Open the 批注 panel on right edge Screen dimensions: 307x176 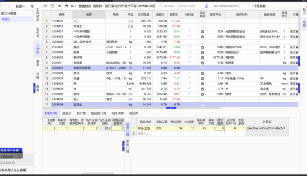(304, 11)
